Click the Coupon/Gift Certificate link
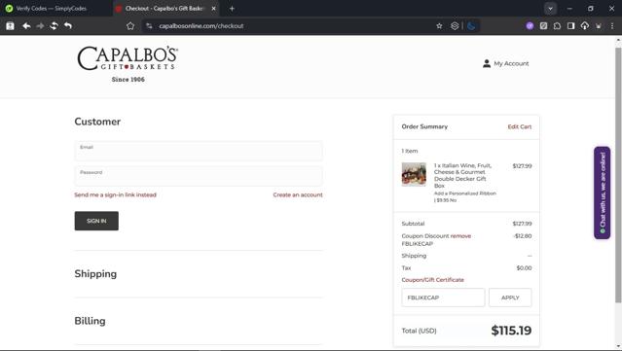 [x=432, y=280]
